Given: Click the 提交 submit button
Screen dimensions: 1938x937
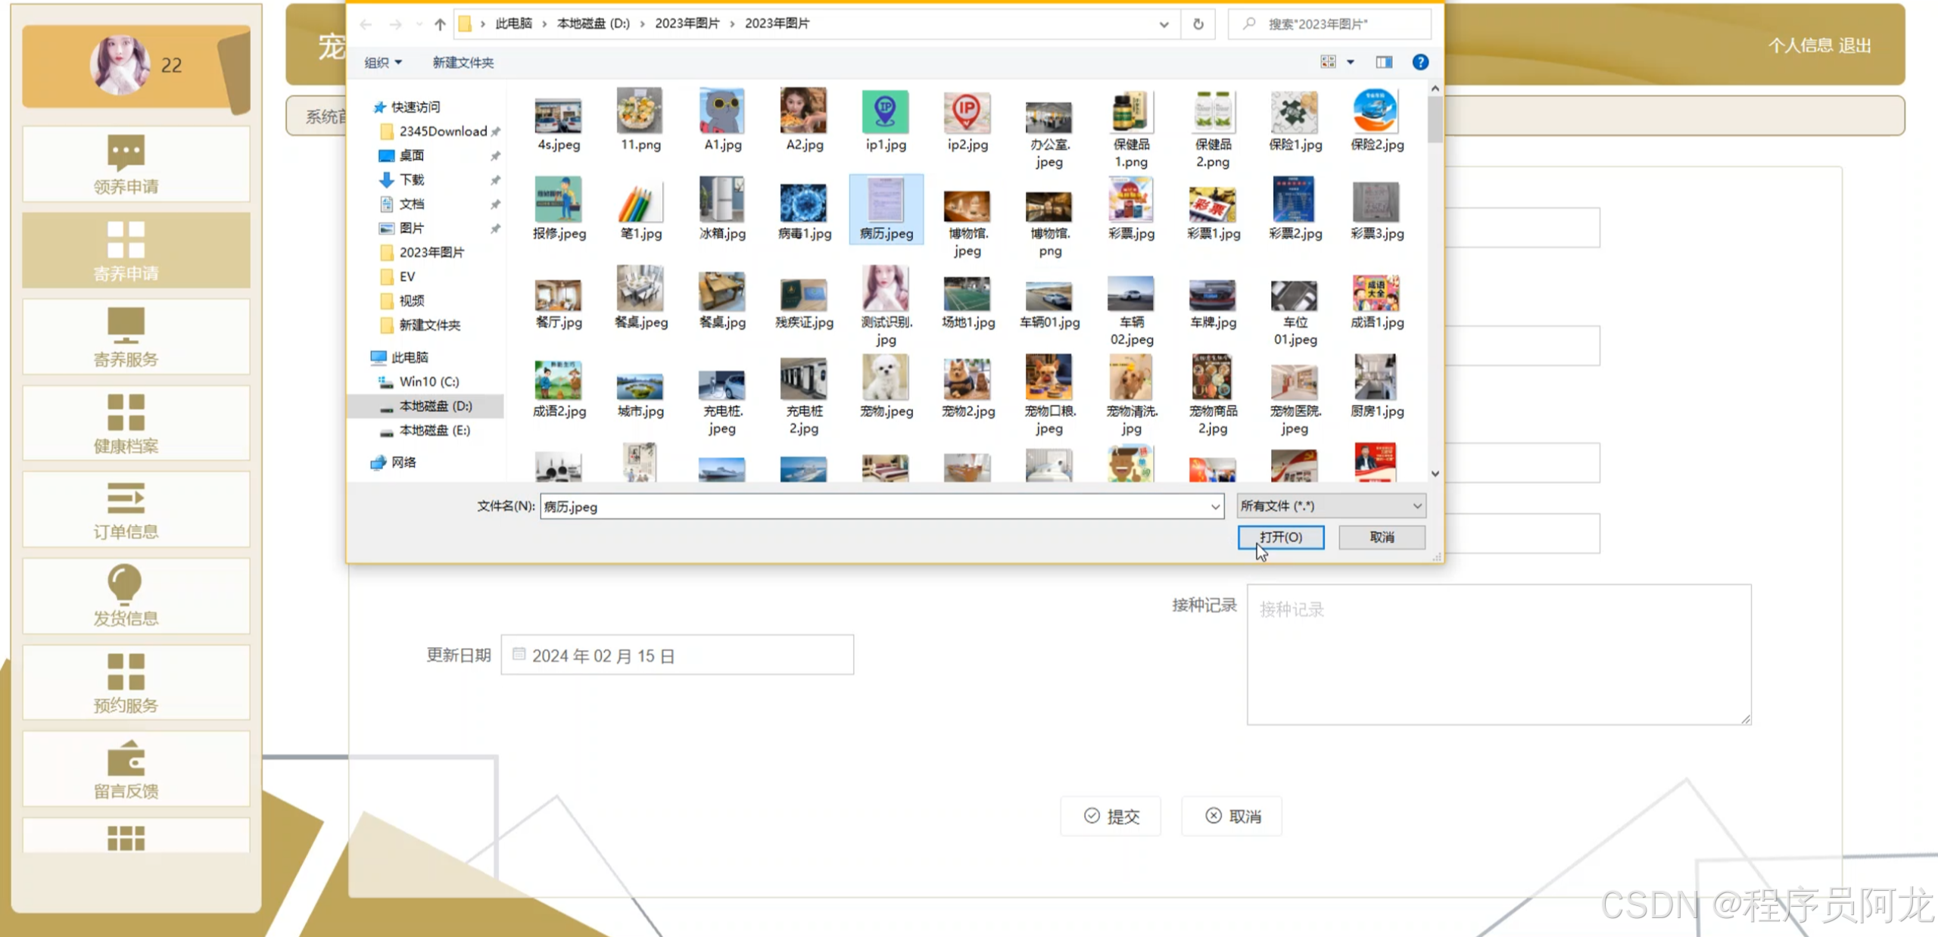Looking at the screenshot, I should [1111, 816].
